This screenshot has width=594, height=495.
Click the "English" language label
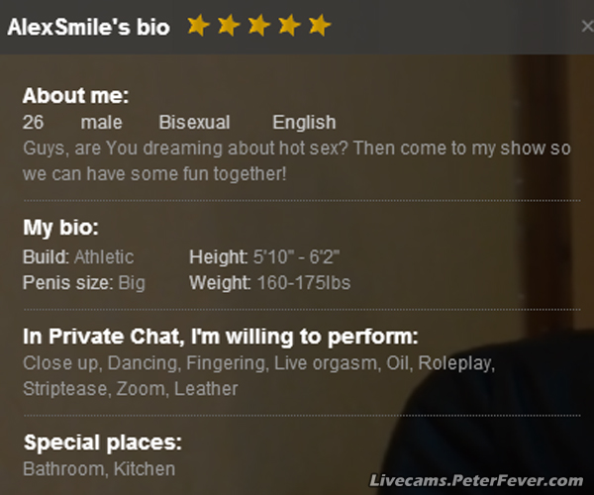point(304,123)
